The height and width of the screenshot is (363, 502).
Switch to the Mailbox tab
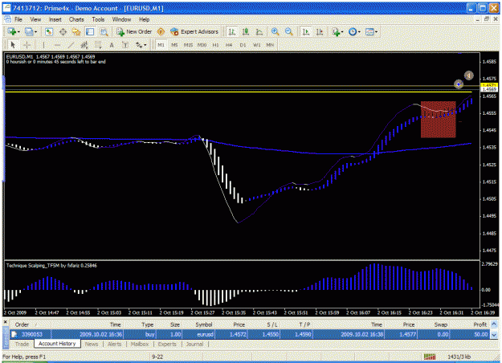(x=140, y=344)
